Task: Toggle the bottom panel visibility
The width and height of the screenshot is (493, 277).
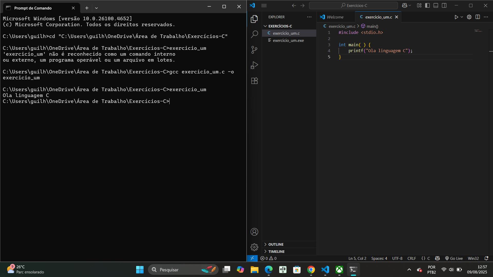Action: point(436,5)
